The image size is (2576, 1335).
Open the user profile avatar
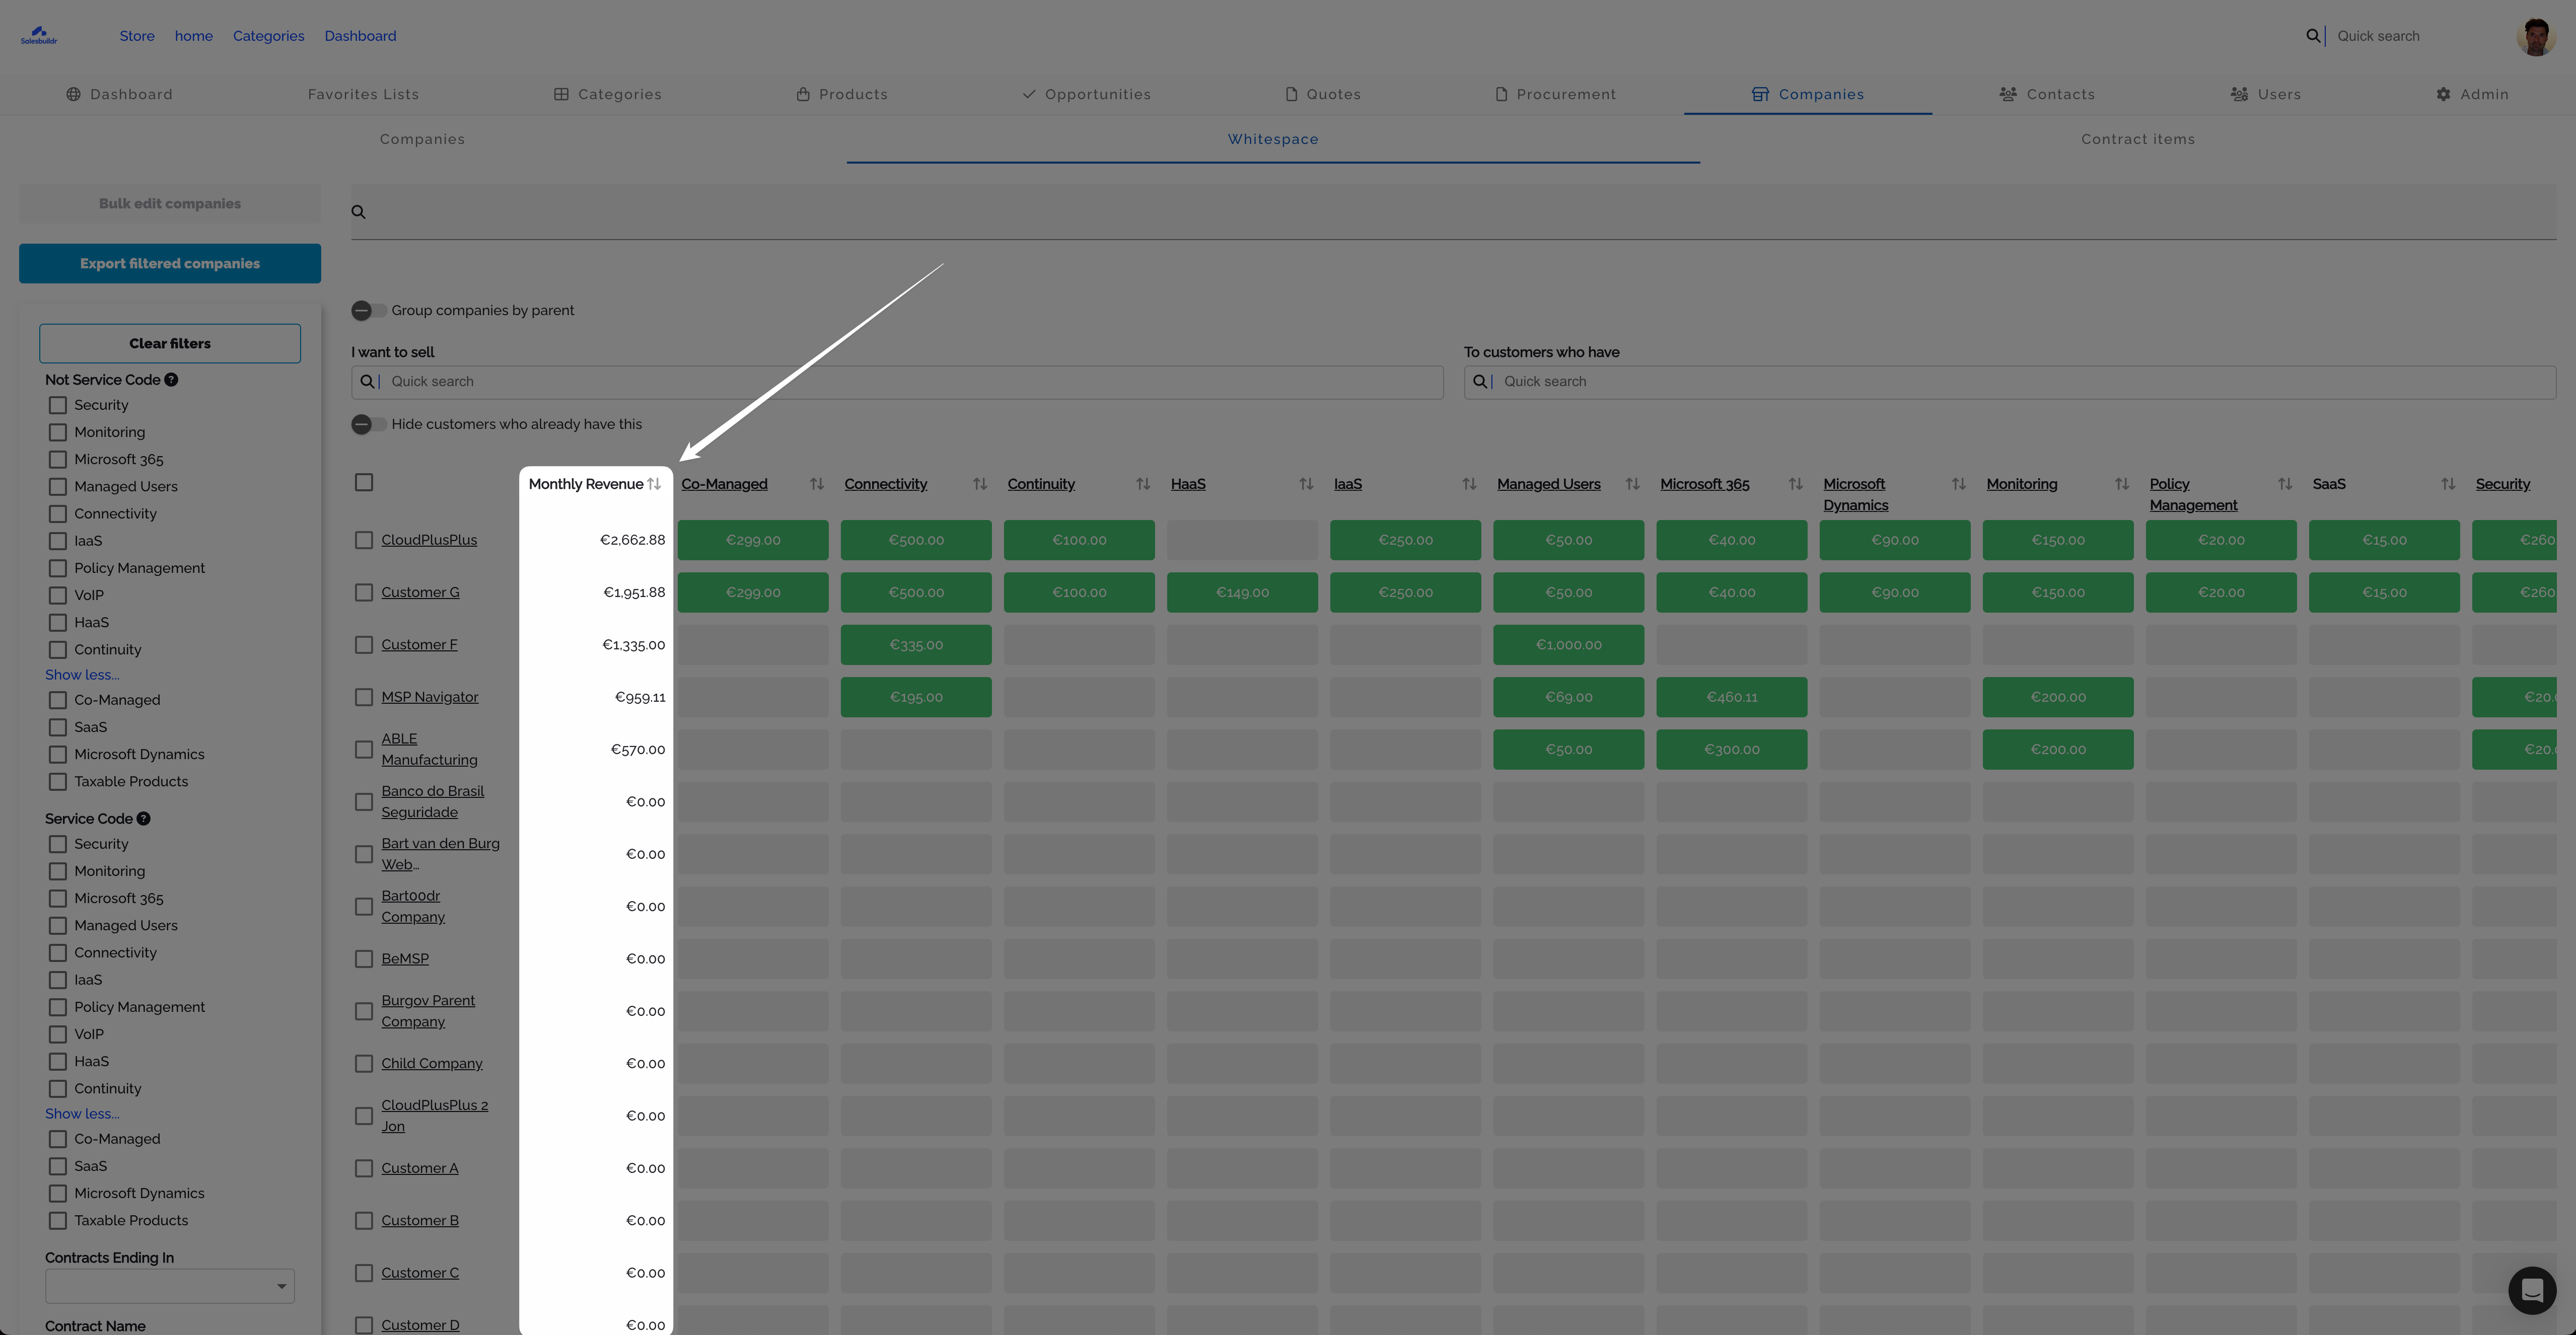tap(2535, 36)
